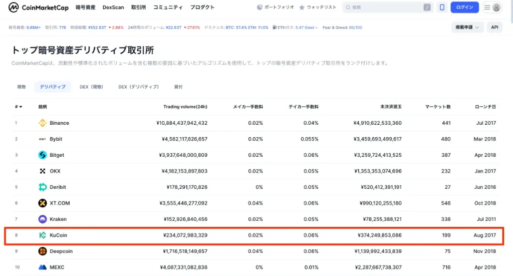Click the Fear & Greed 60/100 value
513x276 pixels.
pos(356,28)
